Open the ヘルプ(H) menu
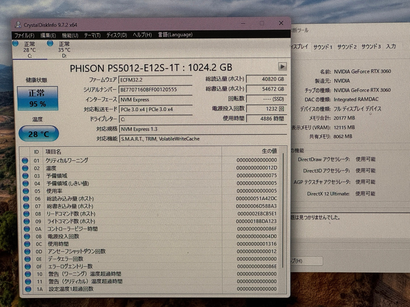Screen dimensions: 410x307 [x=142, y=35]
